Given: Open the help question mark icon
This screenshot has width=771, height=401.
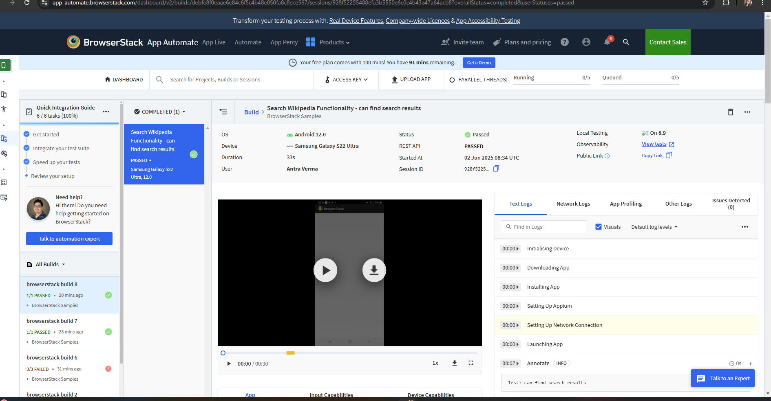Looking at the screenshot, I should click(565, 42).
